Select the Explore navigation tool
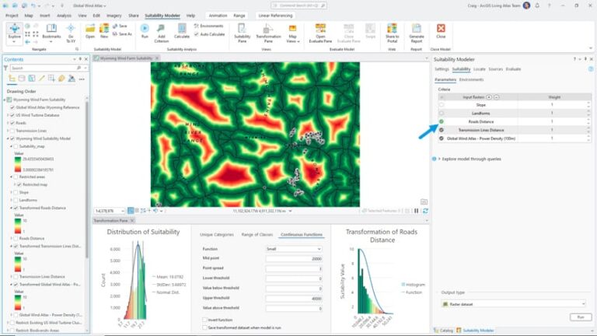Viewport: 597px width, 336px height. pyautogui.click(x=15, y=32)
